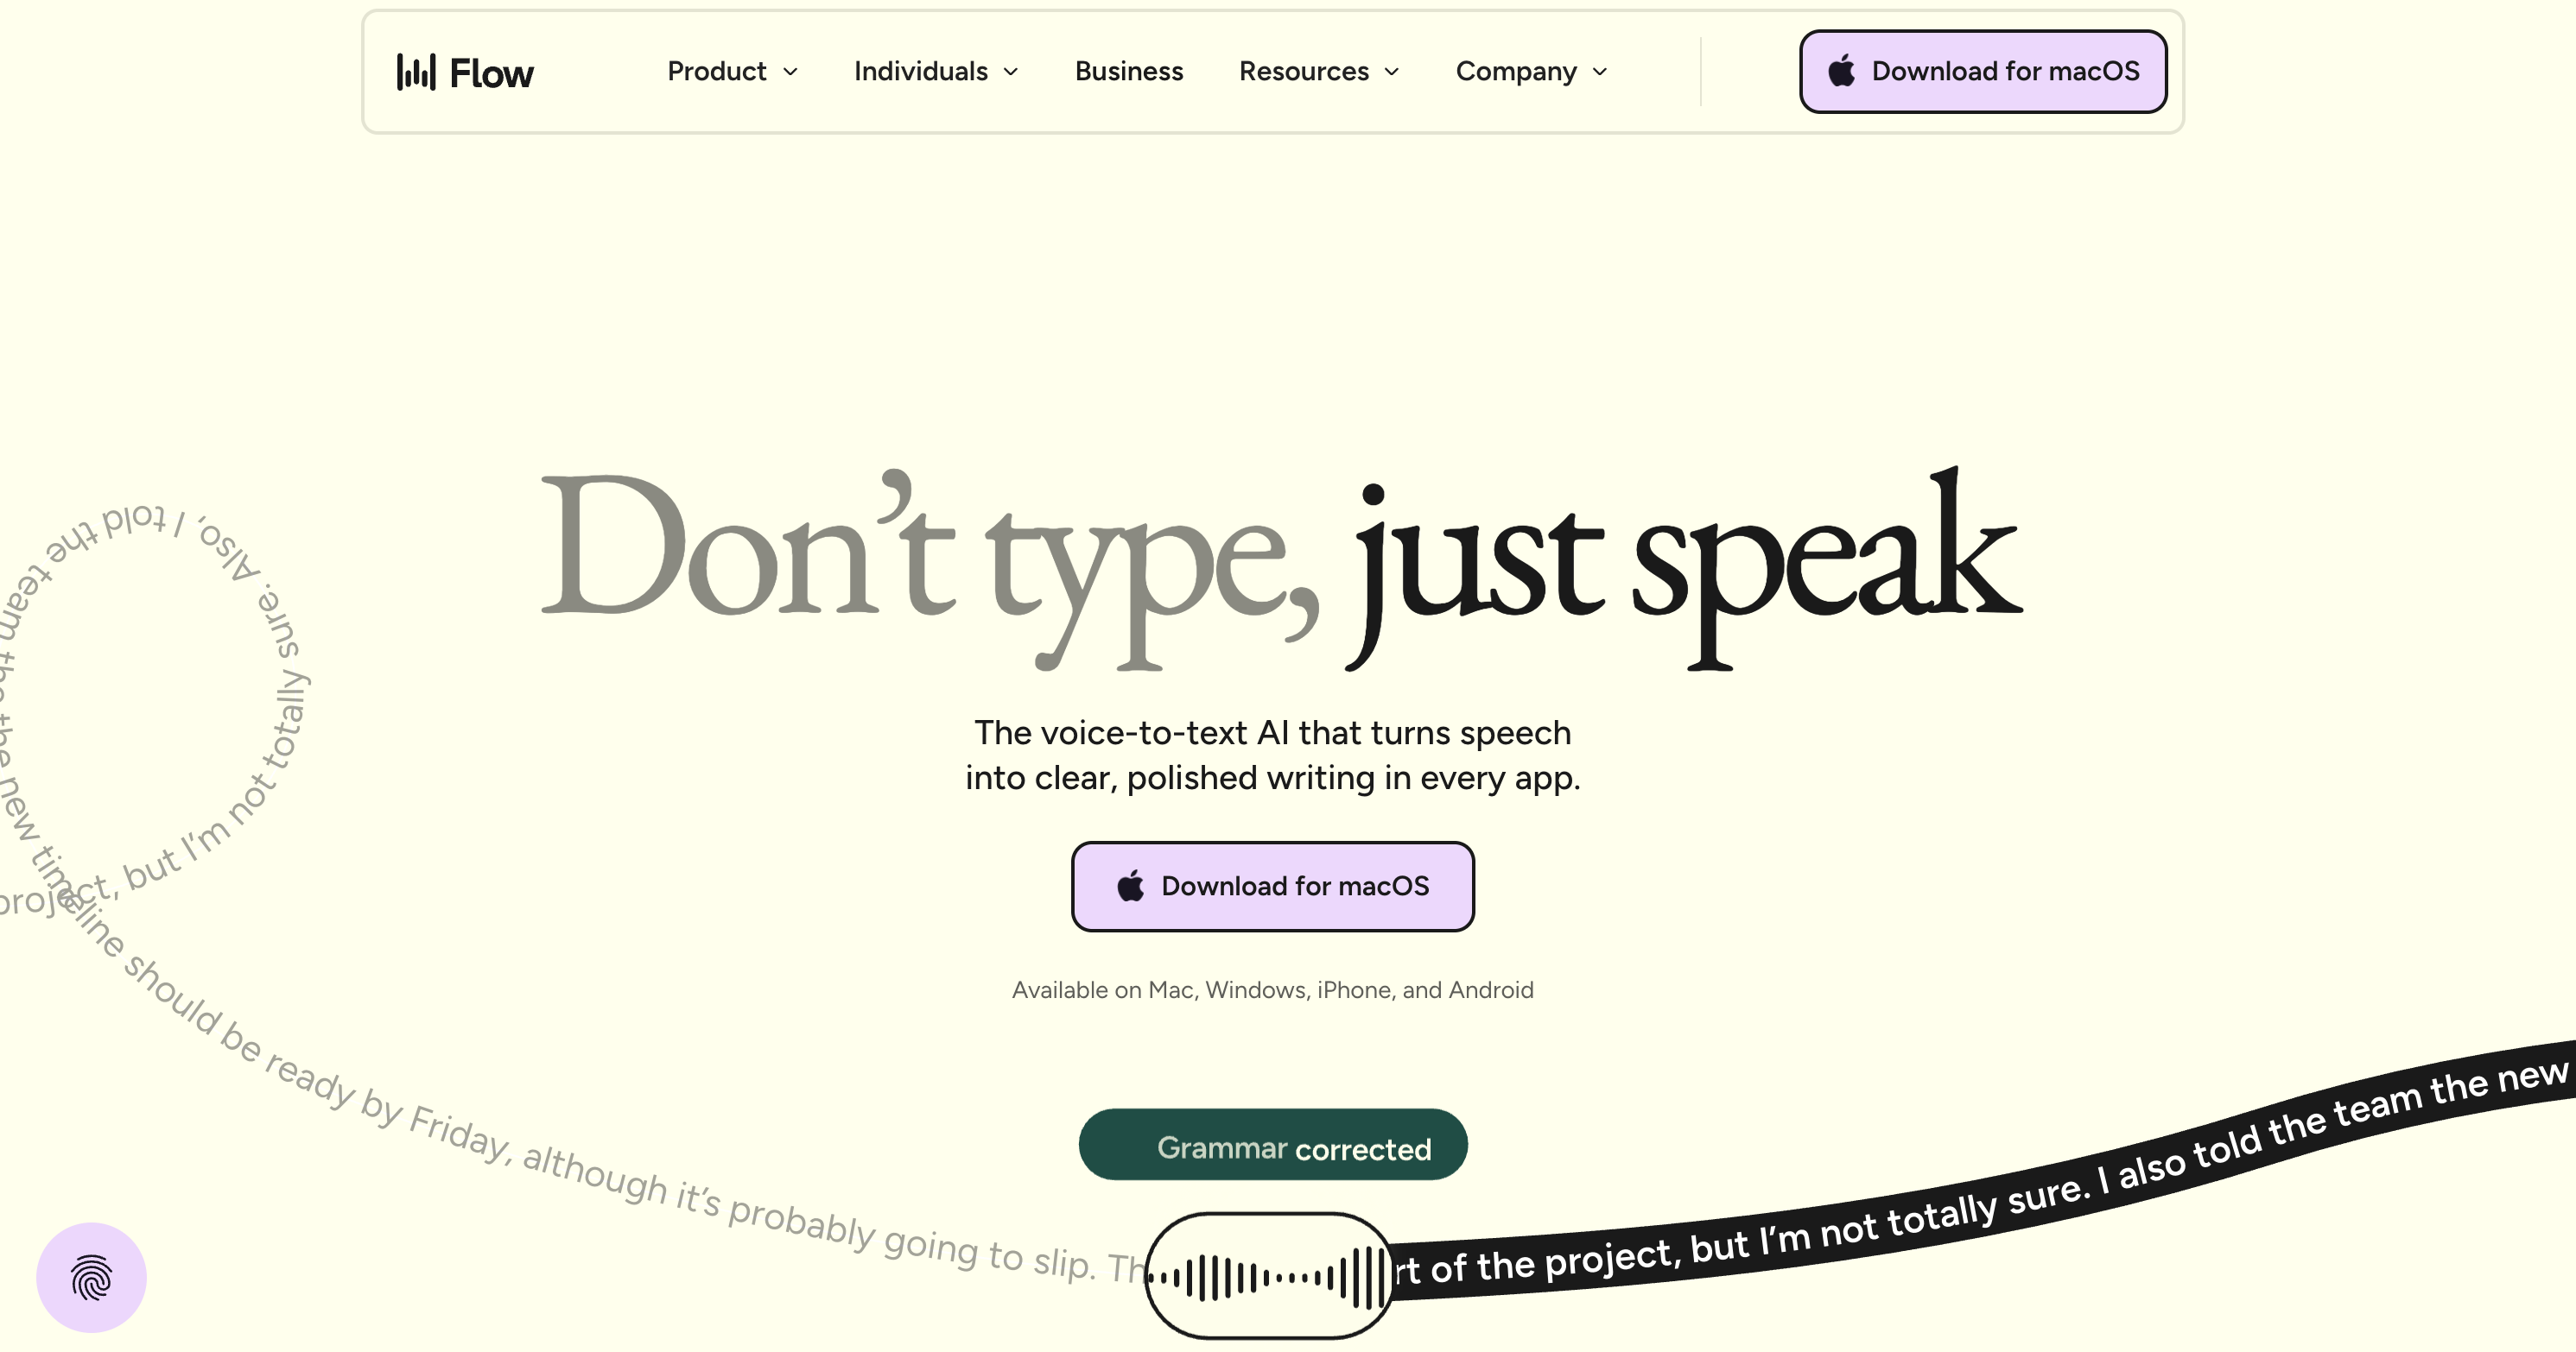Expand the Product dropdown chevron

[x=790, y=72]
